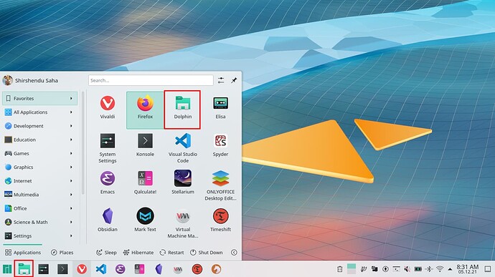
Task: Launch Spyder IDE
Action: click(x=220, y=145)
